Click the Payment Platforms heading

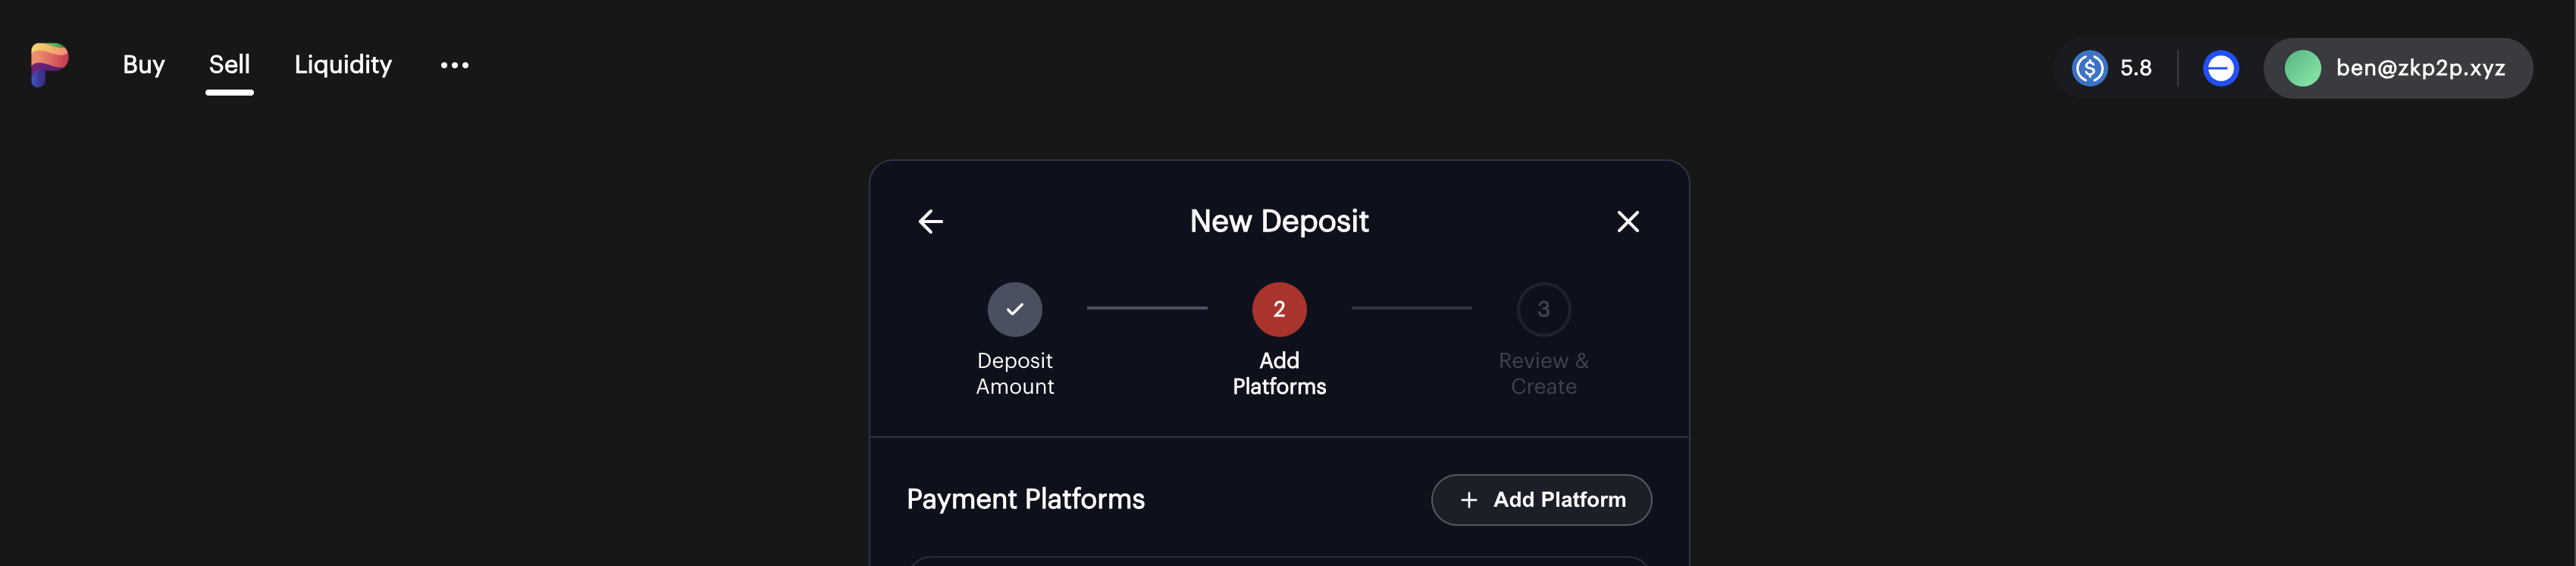[1025, 499]
